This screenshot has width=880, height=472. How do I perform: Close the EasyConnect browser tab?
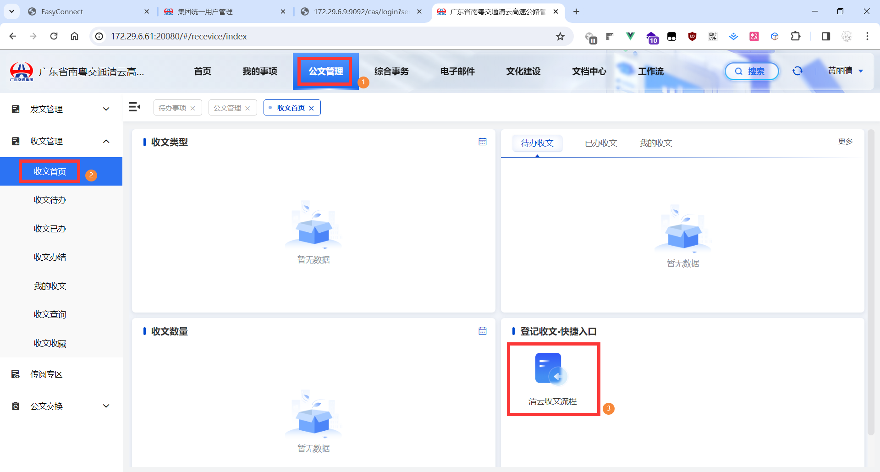(x=147, y=11)
